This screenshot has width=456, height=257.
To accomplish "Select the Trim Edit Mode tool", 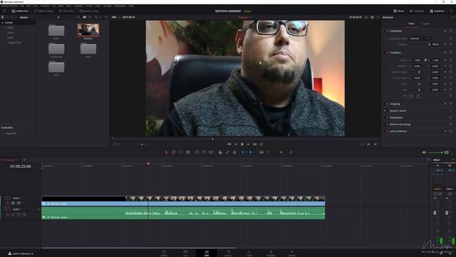I will (174, 152).
